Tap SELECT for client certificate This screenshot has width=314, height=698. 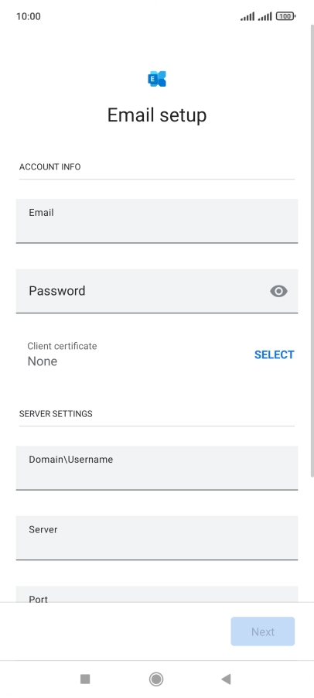[274, 354]
